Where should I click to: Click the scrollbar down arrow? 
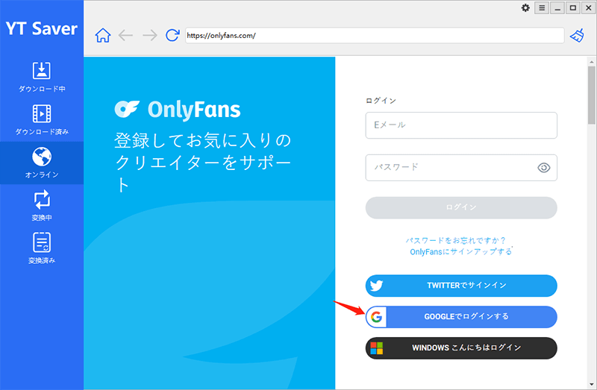591,385
